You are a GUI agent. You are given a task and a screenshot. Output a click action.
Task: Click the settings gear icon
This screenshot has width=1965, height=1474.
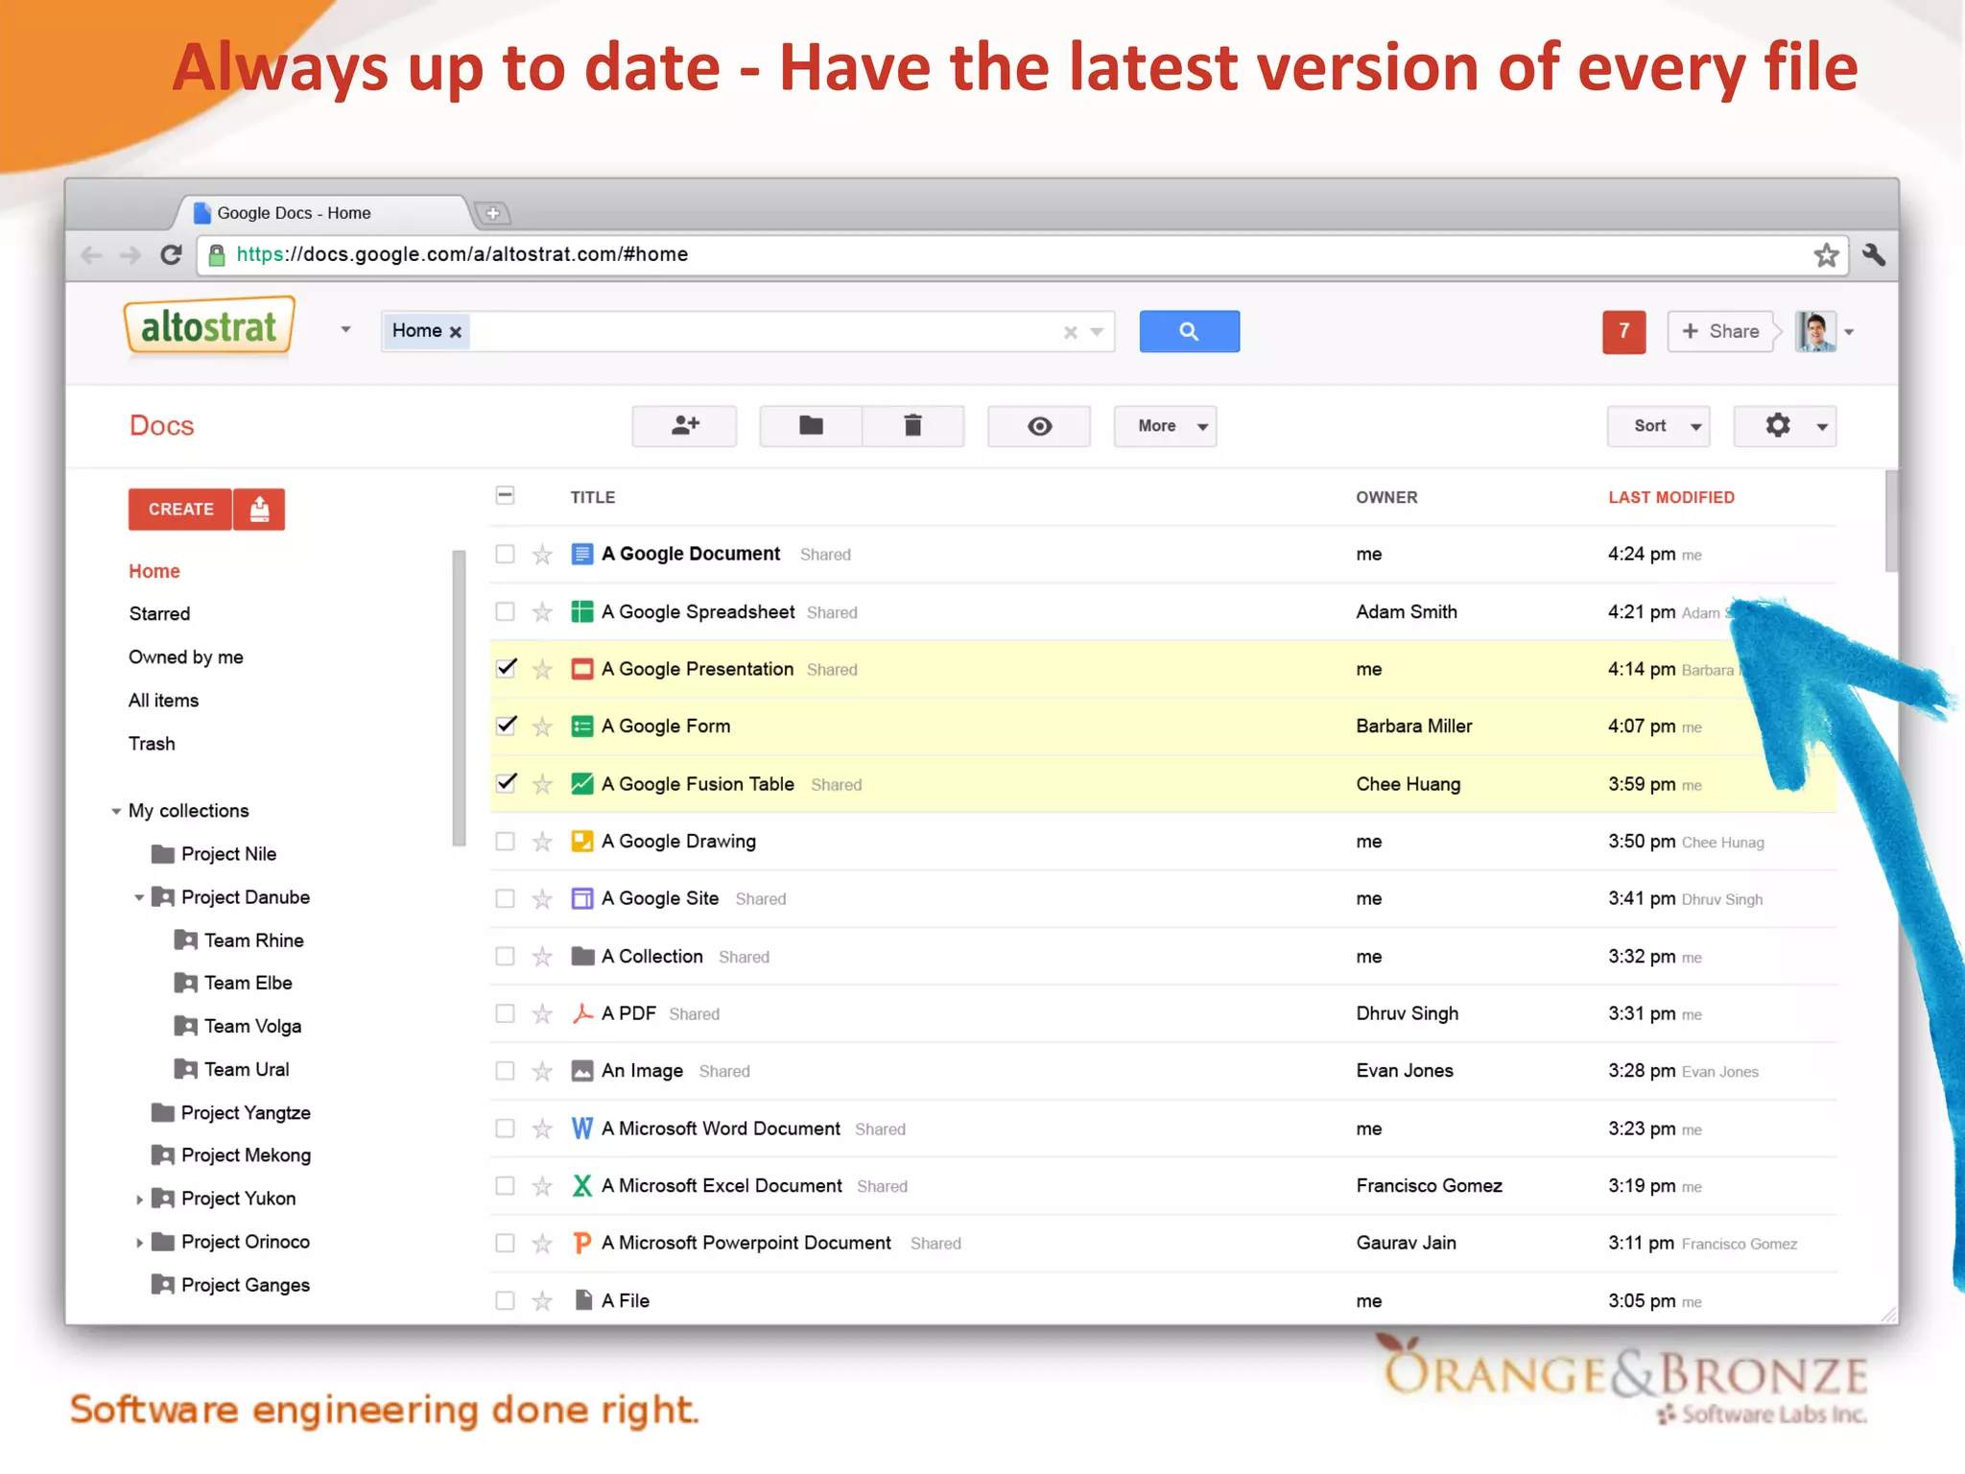pyautogui.click(x=1778, y=425)
